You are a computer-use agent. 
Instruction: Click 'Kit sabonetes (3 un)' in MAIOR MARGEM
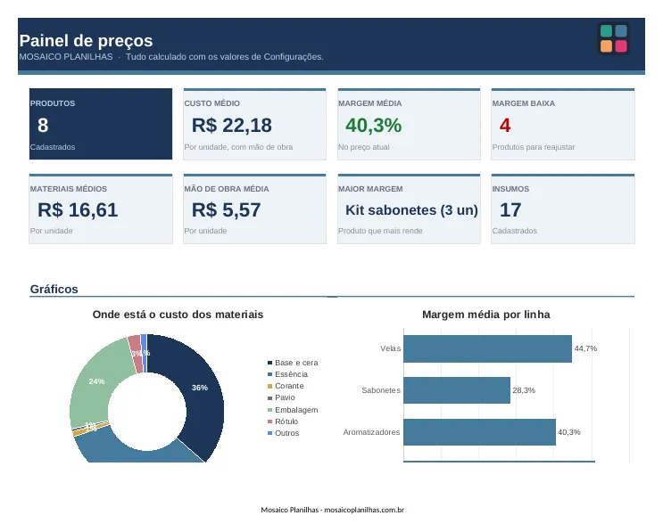click(411, 210)
